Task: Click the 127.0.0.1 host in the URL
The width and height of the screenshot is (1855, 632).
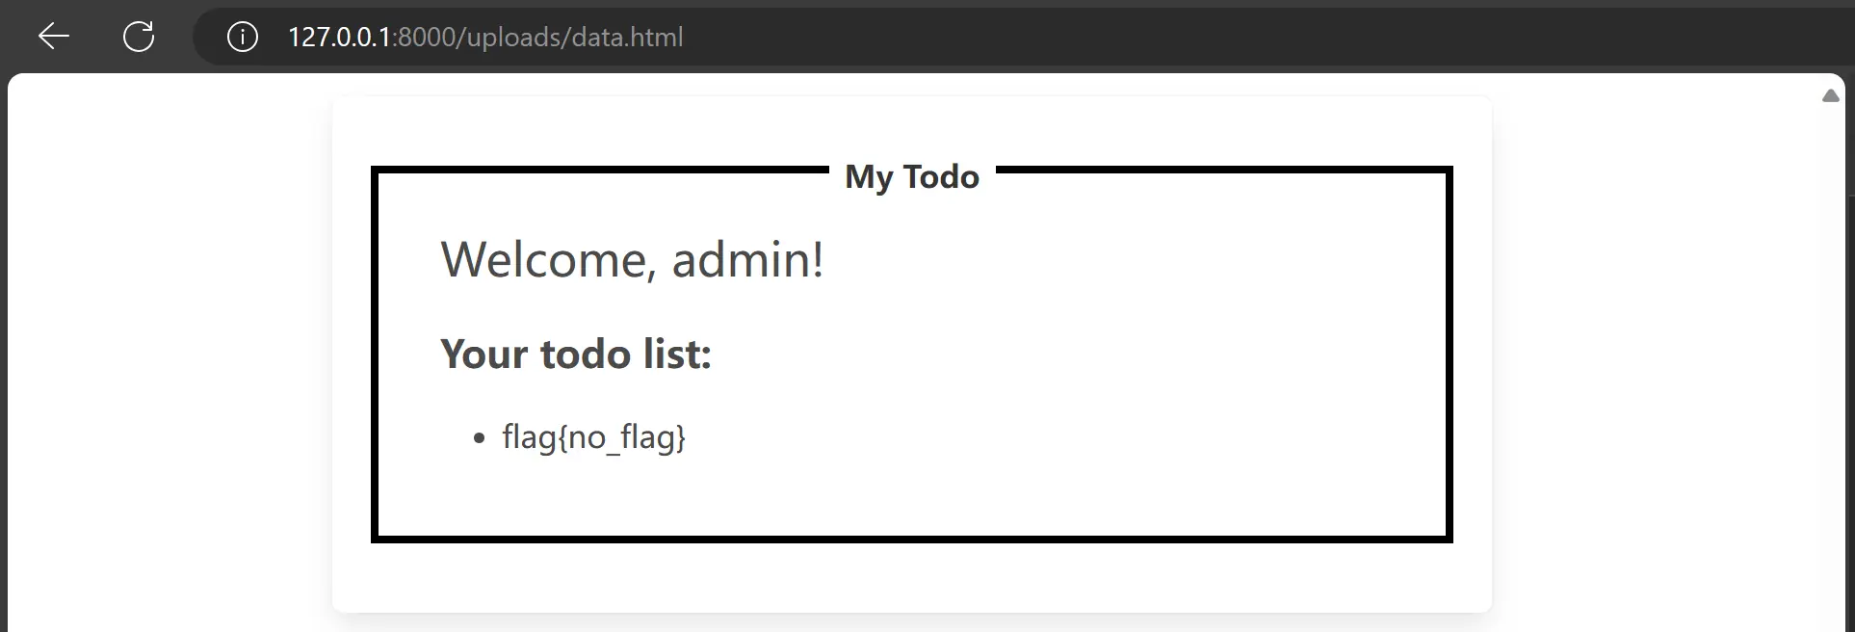Action: [339, 37]
